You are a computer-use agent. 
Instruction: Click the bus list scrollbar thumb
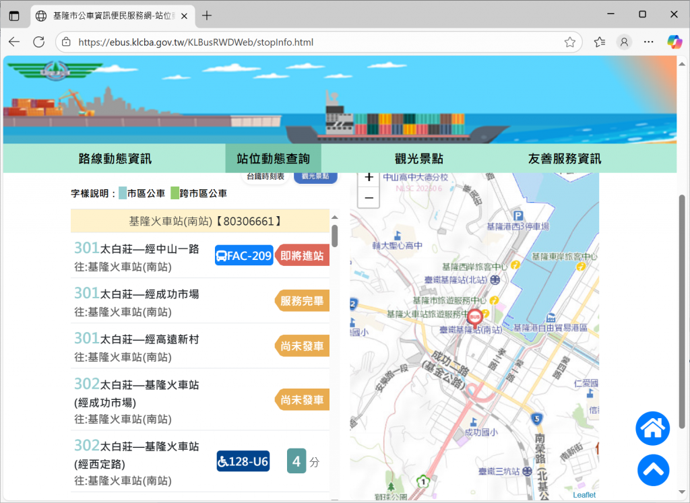pyautogui.click(x=334, y=236)
